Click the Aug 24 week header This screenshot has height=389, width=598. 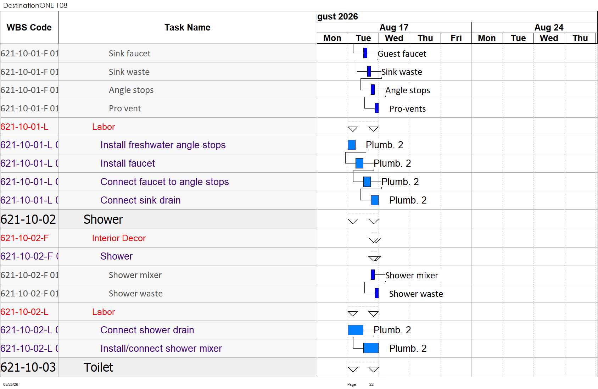(549, 27)
